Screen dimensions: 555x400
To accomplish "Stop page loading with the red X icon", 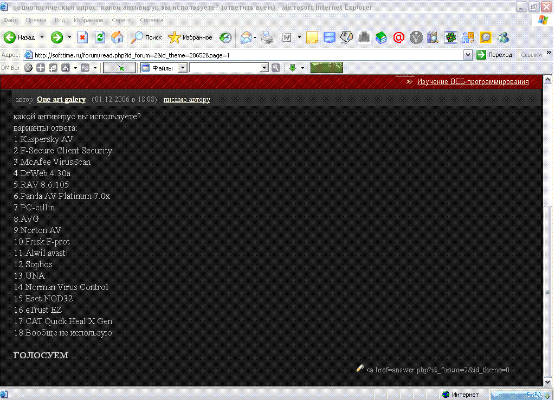I will pos(83,37).
